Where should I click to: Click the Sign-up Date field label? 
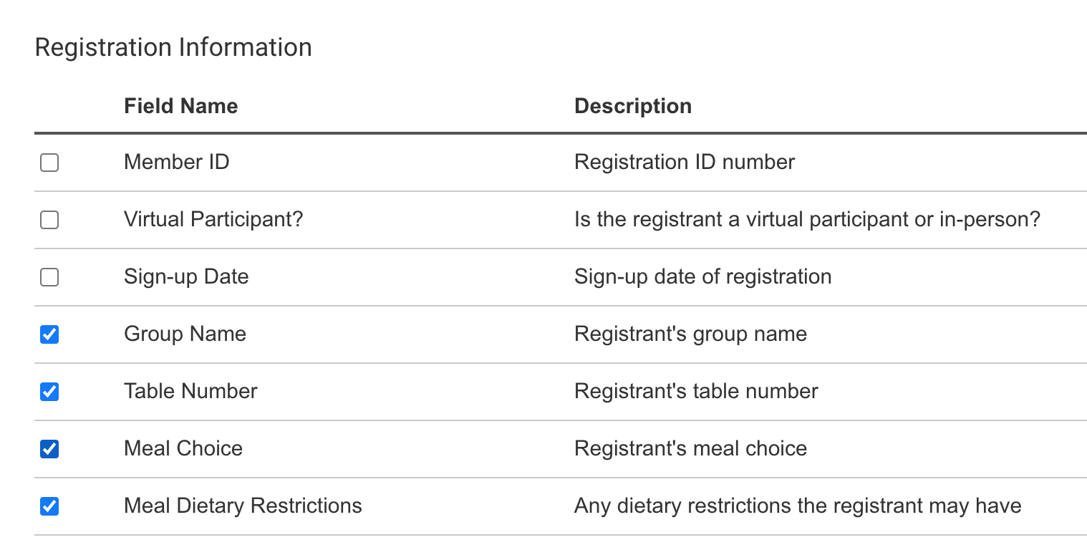(x=186, y=276)
